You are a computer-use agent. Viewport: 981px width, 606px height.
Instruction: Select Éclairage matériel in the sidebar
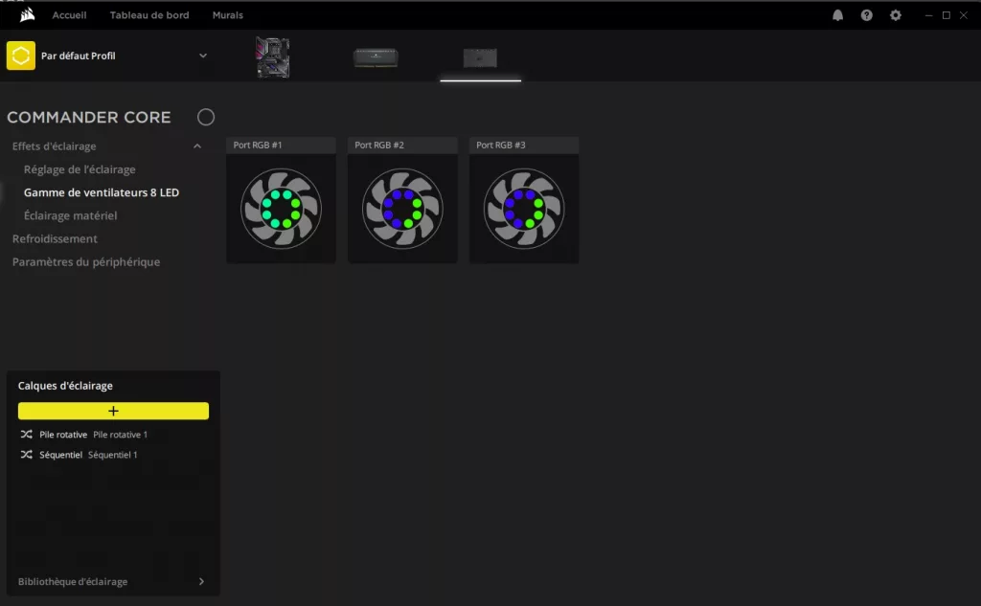71,215
